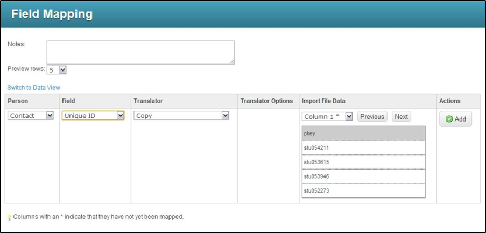
Task: Open the Field dropdown showing Unique ID
Action: (93, 116)
